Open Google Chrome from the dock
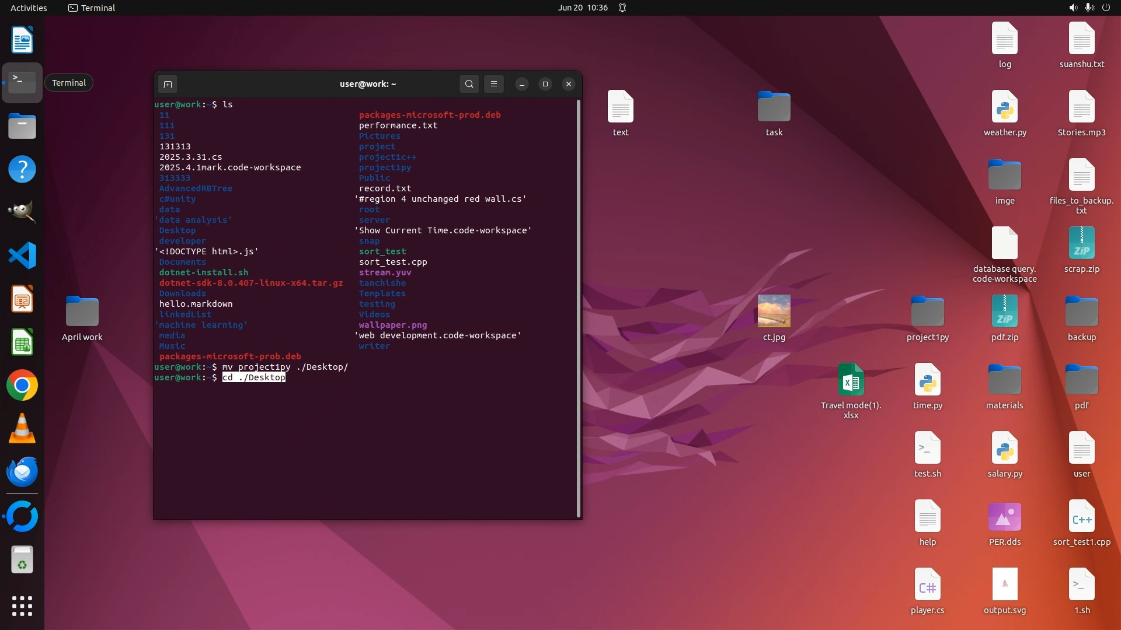This screenshot has height=630, width=1121. click(22, 386)
